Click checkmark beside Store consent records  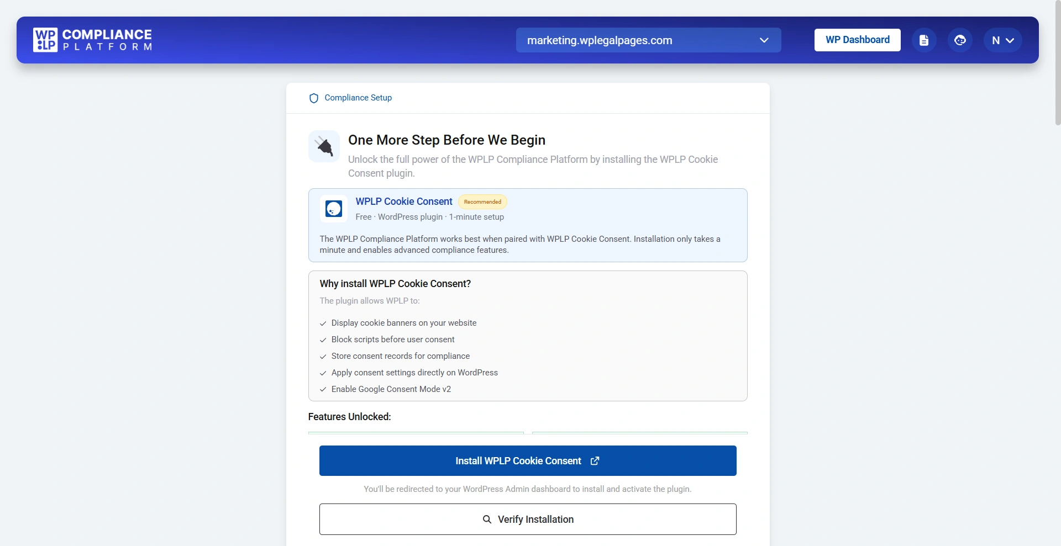pos(323,357)
